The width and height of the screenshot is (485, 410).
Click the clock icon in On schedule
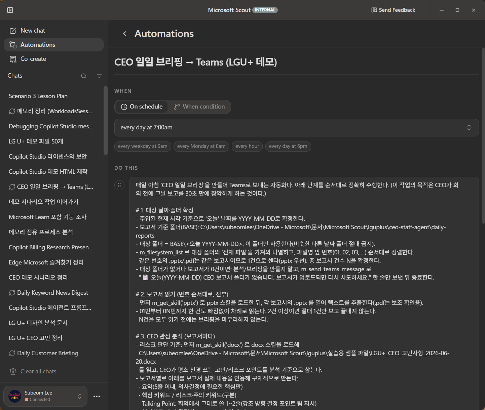(x=124, y=107)
